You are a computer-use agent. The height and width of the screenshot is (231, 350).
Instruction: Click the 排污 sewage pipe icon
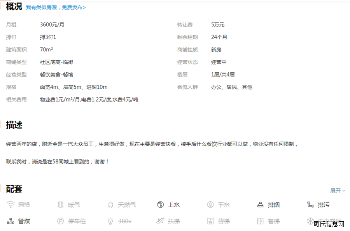tap(310, 205)
